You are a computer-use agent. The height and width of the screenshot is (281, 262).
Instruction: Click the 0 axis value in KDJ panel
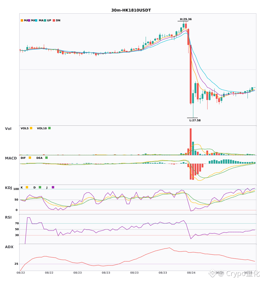pyautogui.click(x=17, y=210)
